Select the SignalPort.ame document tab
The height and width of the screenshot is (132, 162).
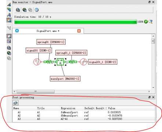[x=48, y=31]
